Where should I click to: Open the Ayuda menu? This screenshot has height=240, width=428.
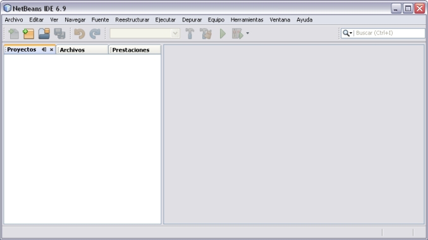tap(305, 20)
